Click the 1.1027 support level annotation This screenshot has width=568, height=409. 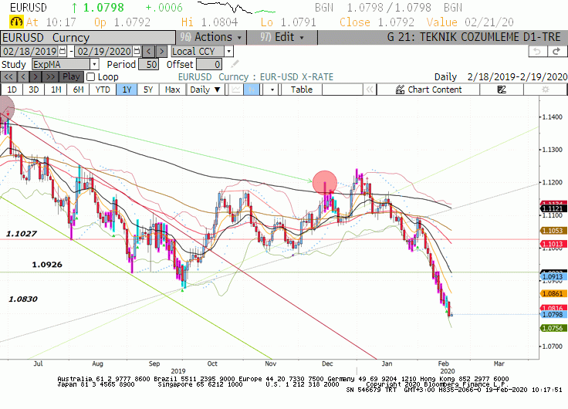tap(22, 234)
